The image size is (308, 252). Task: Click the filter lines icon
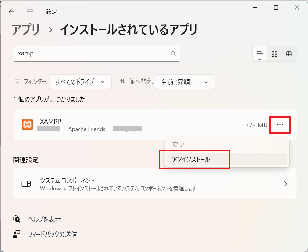click(x=18, y=81)
